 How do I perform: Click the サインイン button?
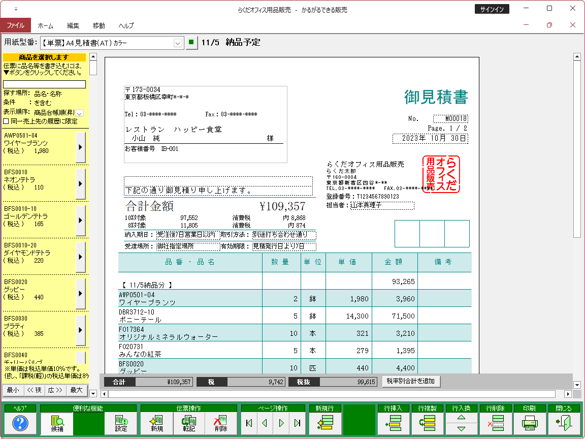(491, 9)
